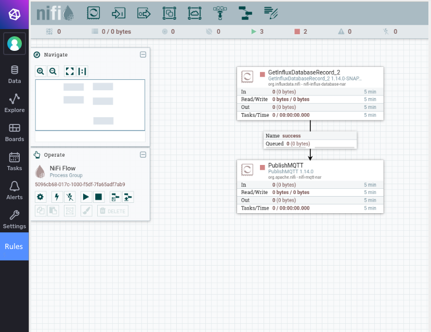Click the invalid components warning count
This screenshot has width=431, height=332.
[345, 32]
